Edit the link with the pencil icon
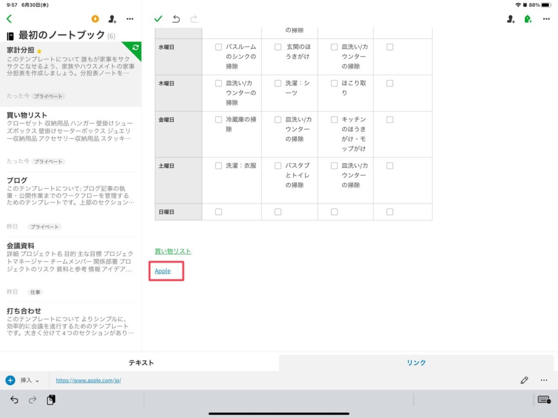 (x=524, y=380)
